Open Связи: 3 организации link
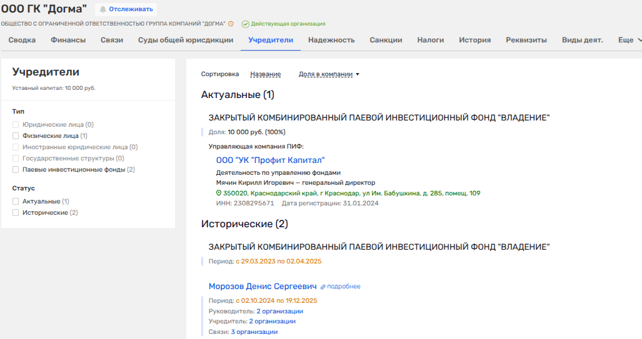Screen dimensions: 642x339 coord(254,332)
